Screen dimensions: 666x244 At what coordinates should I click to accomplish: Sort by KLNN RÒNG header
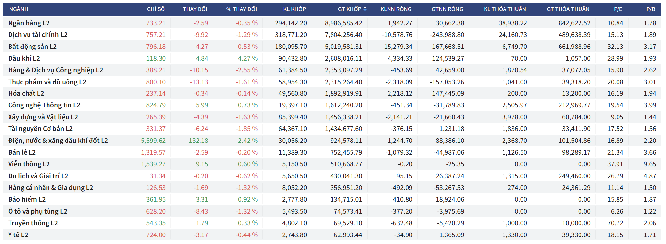396,9
